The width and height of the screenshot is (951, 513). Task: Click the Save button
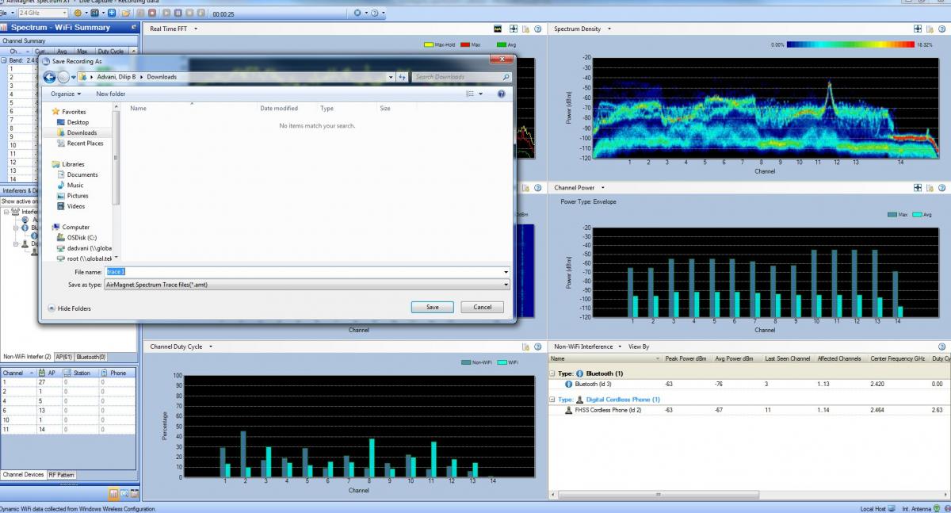coord(432,307)
